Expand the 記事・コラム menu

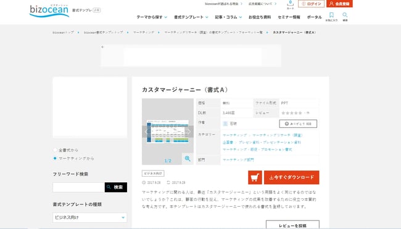click(x=228, y=17)
